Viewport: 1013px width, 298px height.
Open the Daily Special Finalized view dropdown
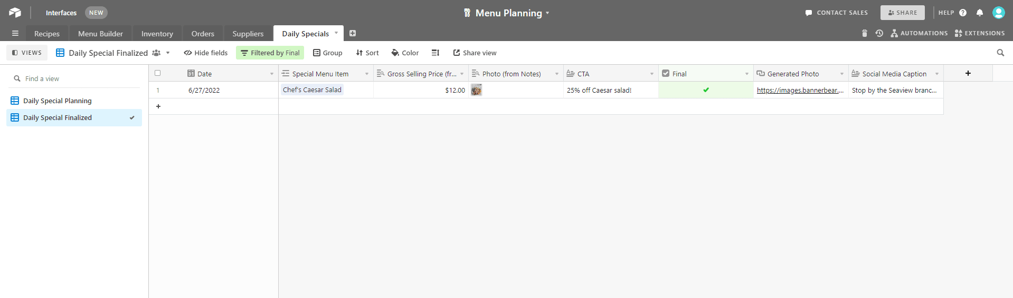pyautogui.click(x=168, y=53)
